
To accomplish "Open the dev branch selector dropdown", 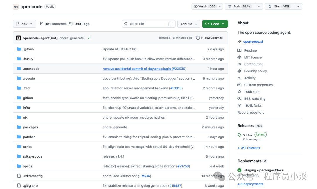I will (x=24, y=24).
